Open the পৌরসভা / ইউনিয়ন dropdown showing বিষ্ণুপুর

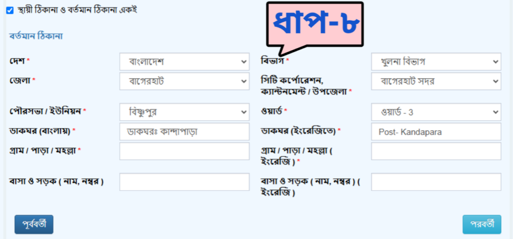point(184,112)
